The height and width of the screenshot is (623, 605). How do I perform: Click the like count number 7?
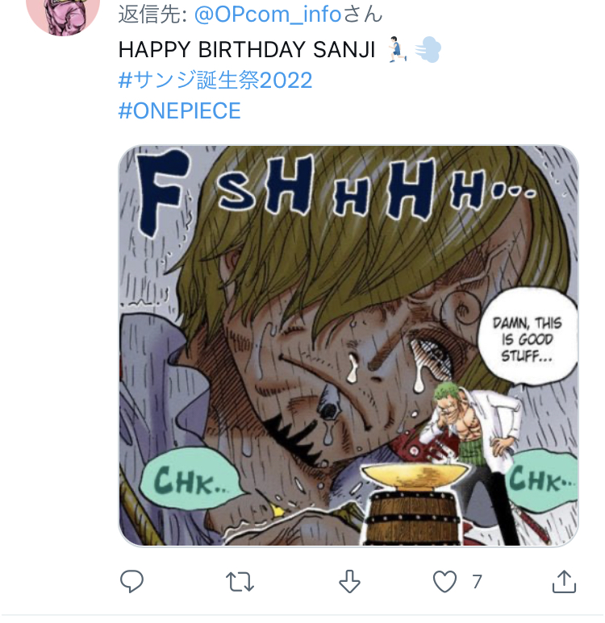[477, 581]
